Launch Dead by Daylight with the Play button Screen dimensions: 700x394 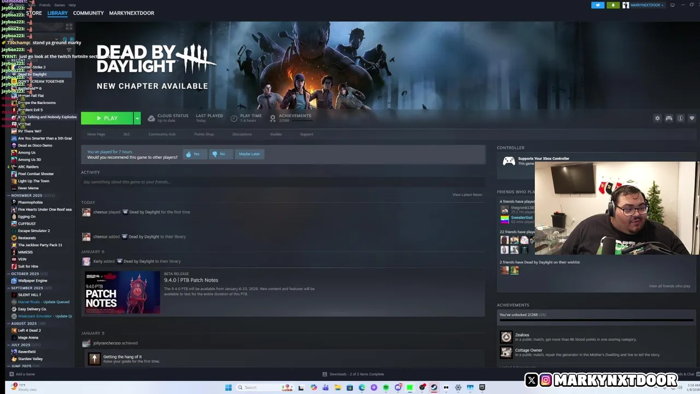(x=107, y=118)
